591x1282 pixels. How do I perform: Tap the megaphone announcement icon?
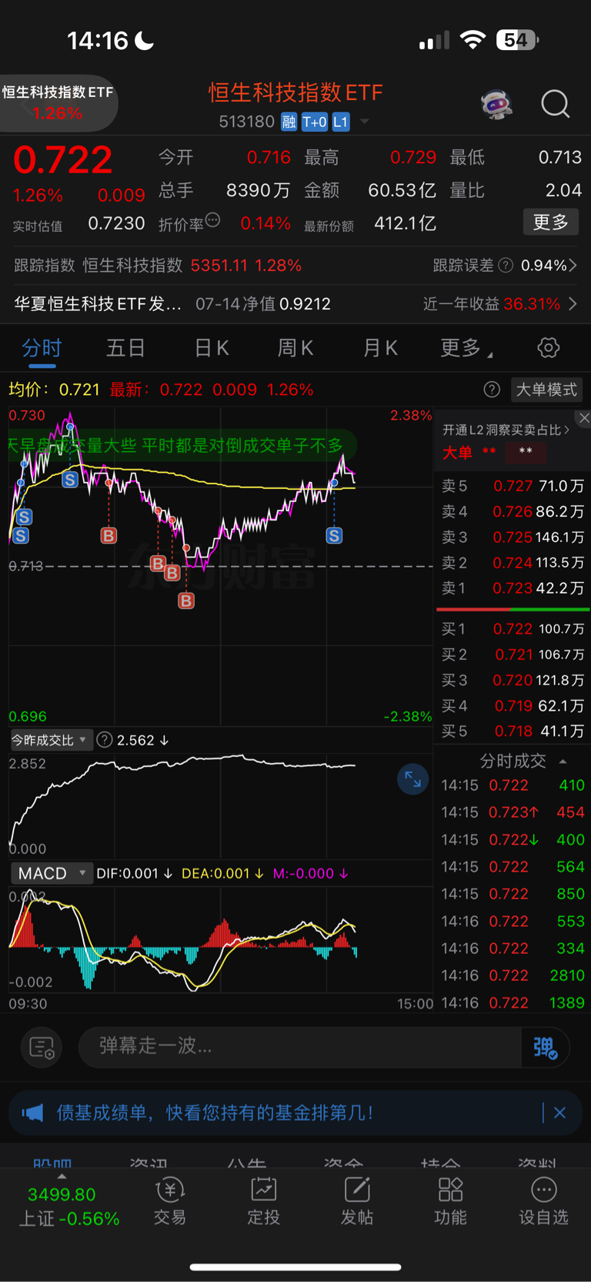click(x=32, y=1113)
